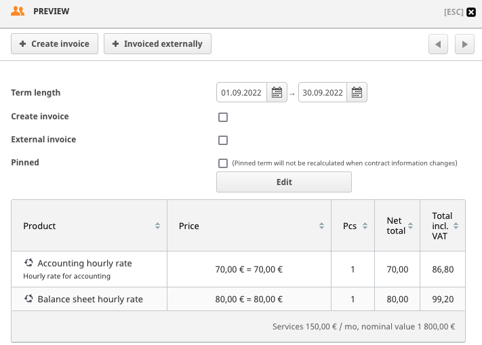
Task: Click the orange users icon beside PREVIEW
Action: 18,12
